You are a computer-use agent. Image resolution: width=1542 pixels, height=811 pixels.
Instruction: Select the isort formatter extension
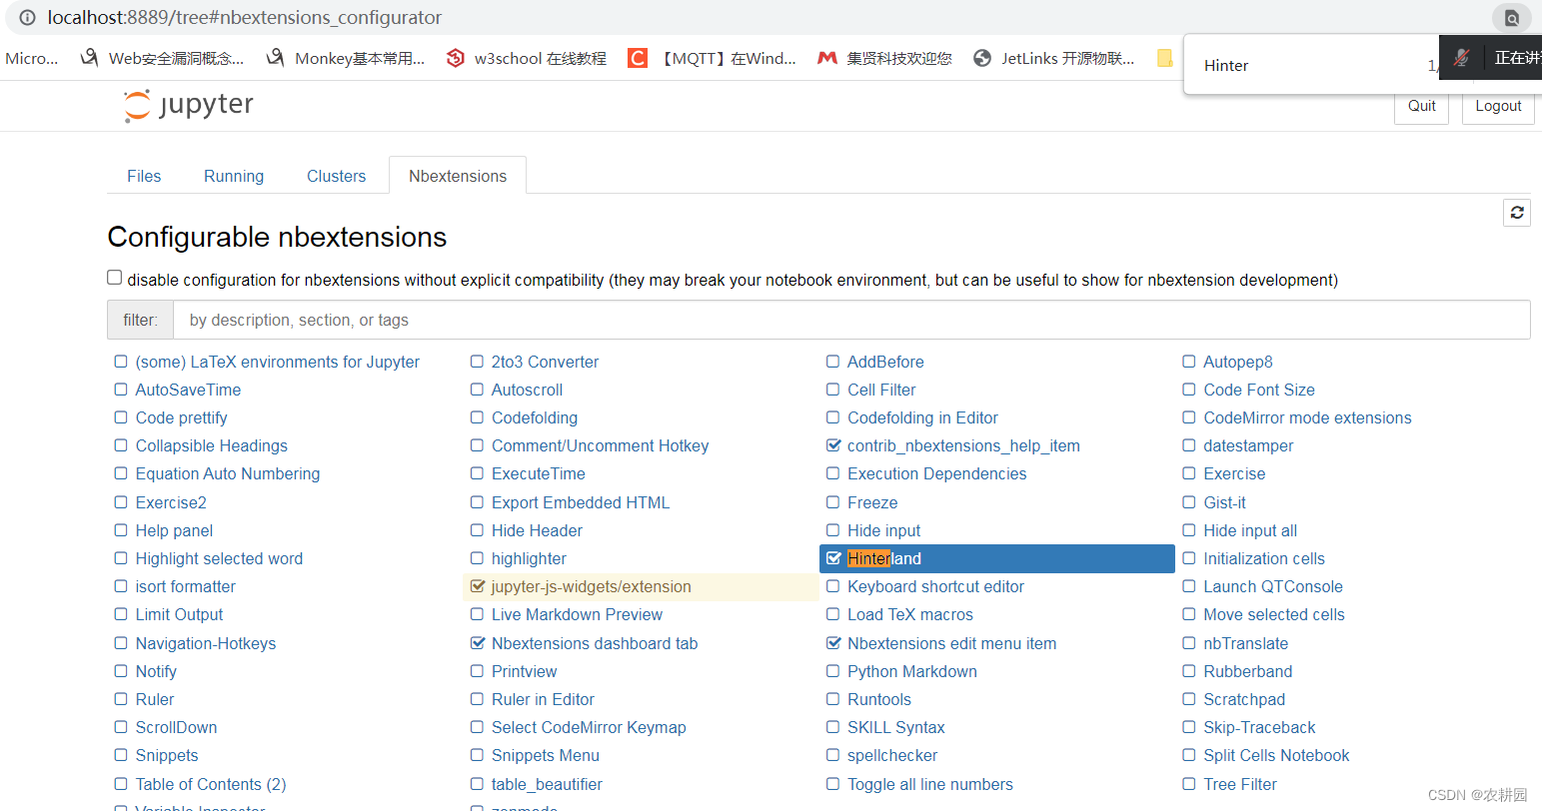[186, 586]
